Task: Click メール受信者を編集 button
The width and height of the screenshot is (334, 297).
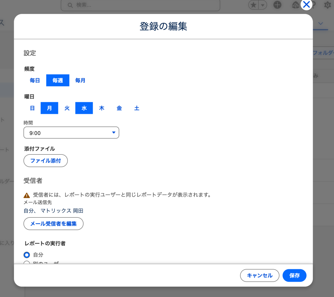Action: pos(53,224)
